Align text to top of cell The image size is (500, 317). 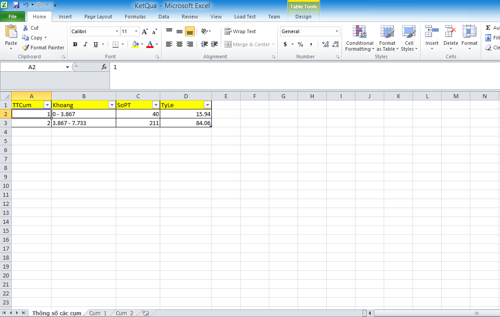(x=169, y=31)
